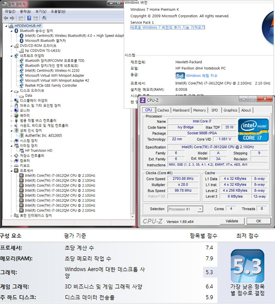Expand the display adapters category
The image size is (275, 305).
(x=11, y=100)
